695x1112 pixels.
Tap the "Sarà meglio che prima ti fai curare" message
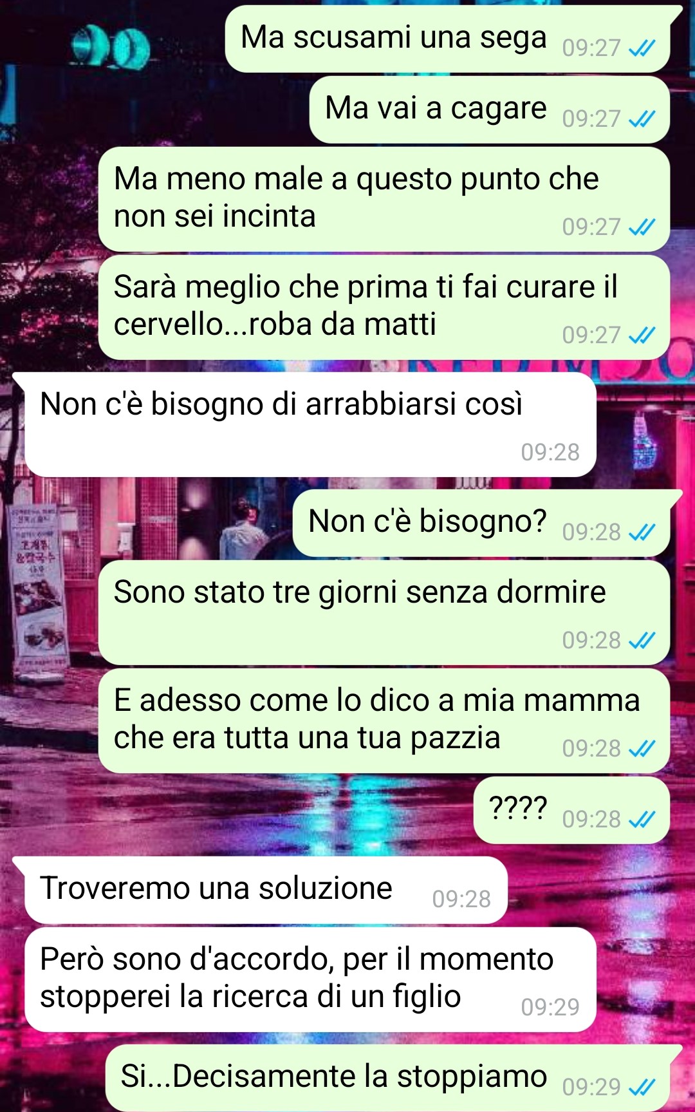point(384,307)
